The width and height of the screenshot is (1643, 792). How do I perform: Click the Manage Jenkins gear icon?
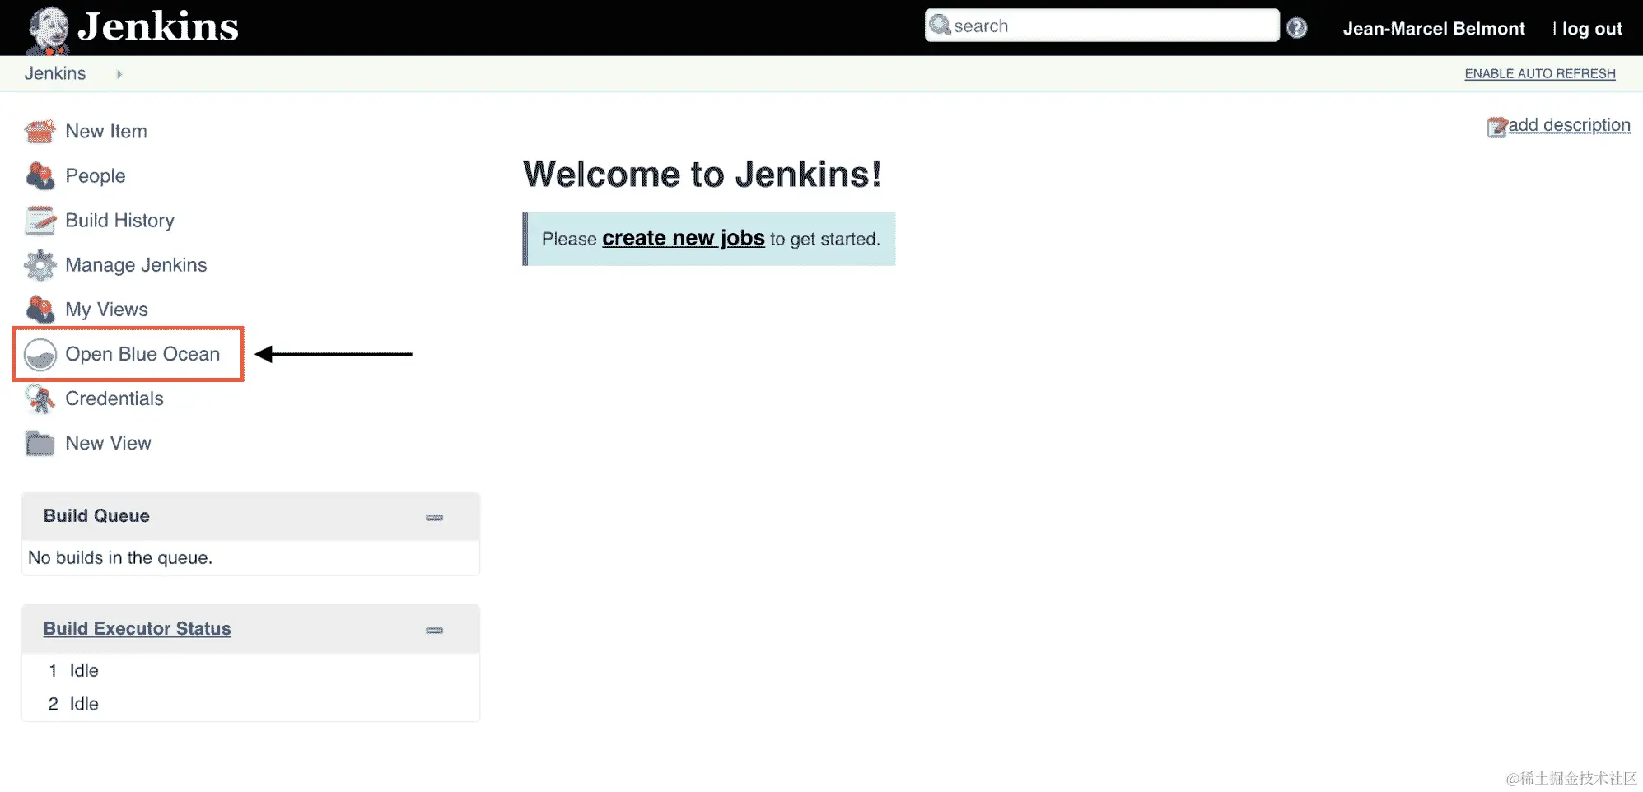click(40, 265)
